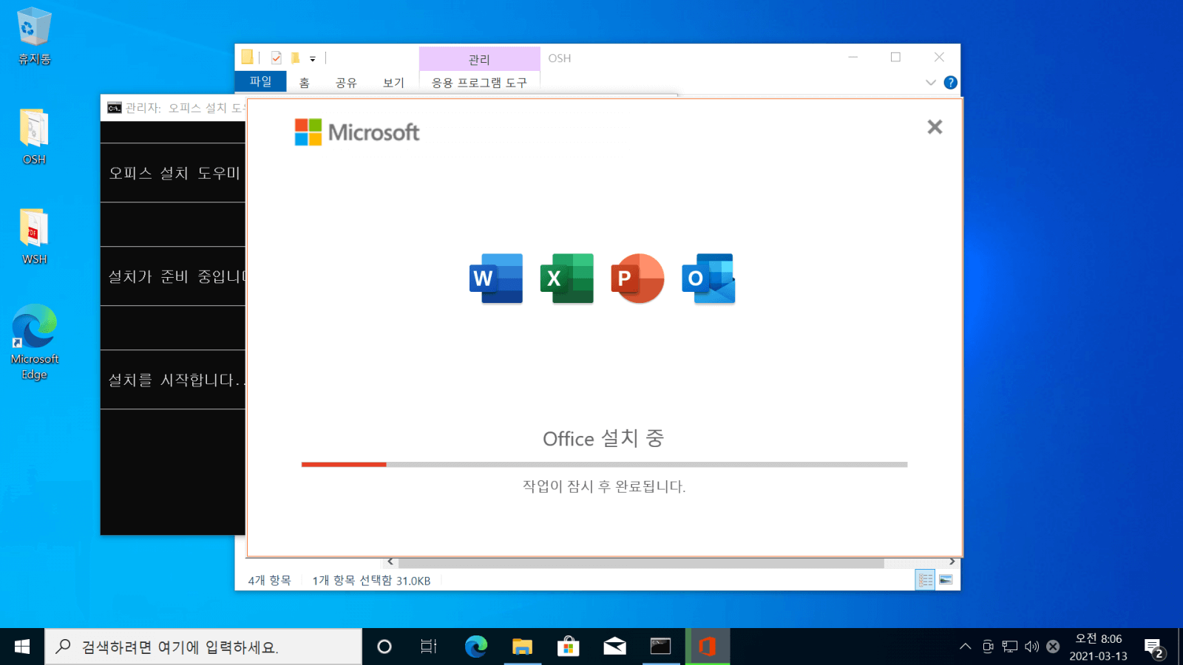Click '4개 항목' in Explorer status bar
Viewport: 1183px width, 665px height.
(x=269, y=581)
